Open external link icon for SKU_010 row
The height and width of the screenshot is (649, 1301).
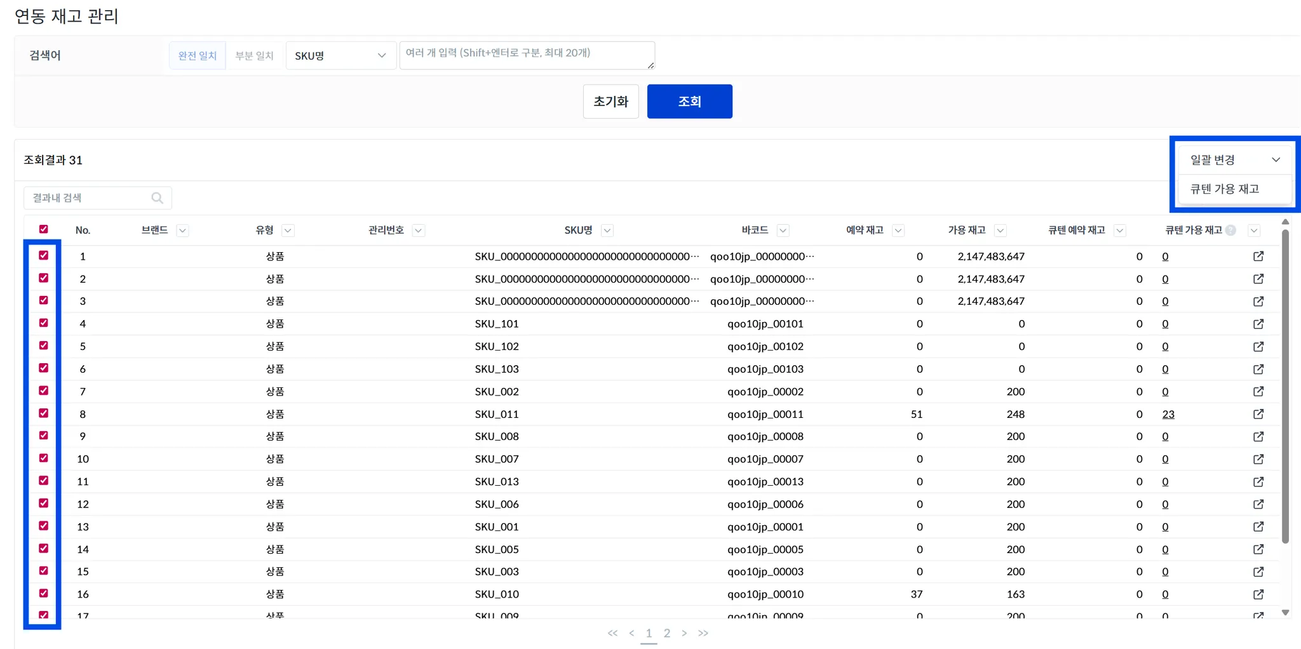pos(1258,594)
